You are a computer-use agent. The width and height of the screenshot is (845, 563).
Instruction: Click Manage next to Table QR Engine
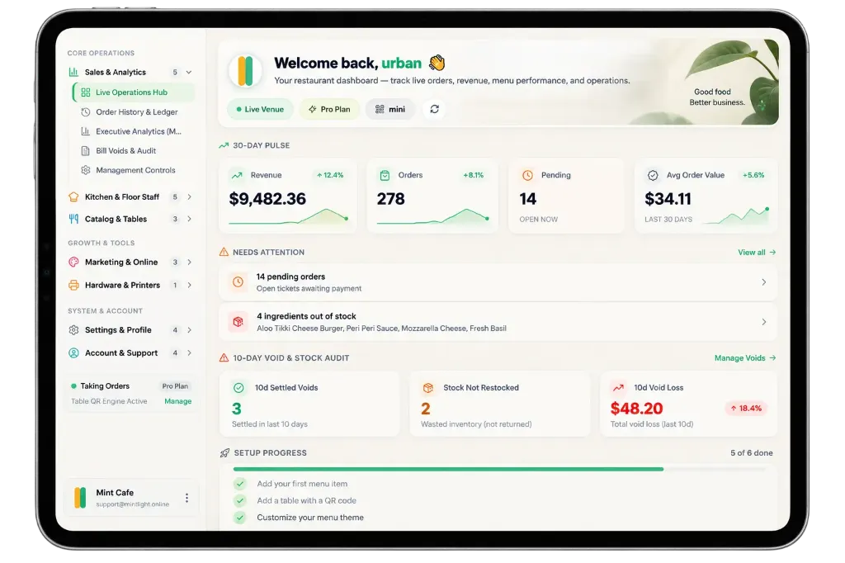click(178, 401)
